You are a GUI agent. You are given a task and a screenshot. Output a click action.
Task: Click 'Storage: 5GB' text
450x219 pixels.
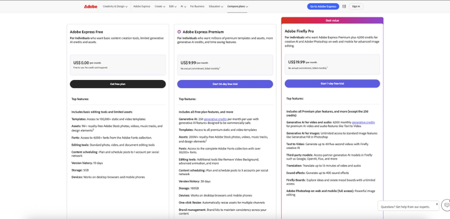(x=80, y=170)
